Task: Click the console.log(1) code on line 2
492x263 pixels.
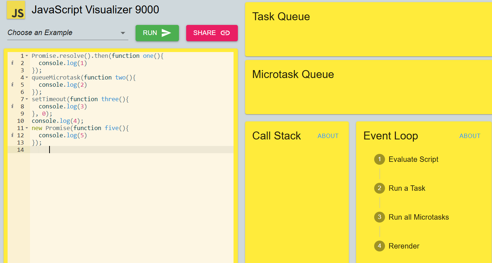Action: (x=63, y=63)
